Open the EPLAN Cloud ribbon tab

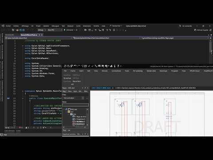pyautogui.click(x=195, y=71)
